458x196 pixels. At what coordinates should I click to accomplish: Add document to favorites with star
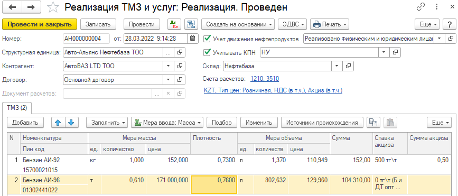[x=53, y=7]
